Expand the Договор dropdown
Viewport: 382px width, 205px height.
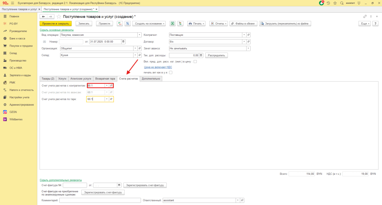[244, 42]
